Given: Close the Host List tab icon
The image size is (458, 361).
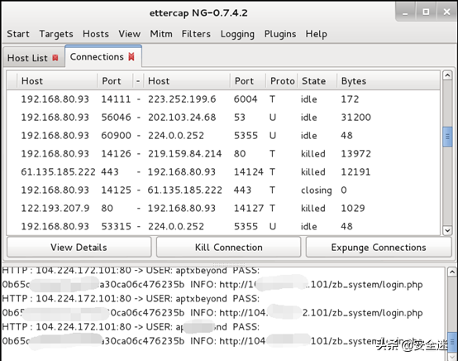Looking at the screenshot, I should pyautogui.click(x=55, y=58).
